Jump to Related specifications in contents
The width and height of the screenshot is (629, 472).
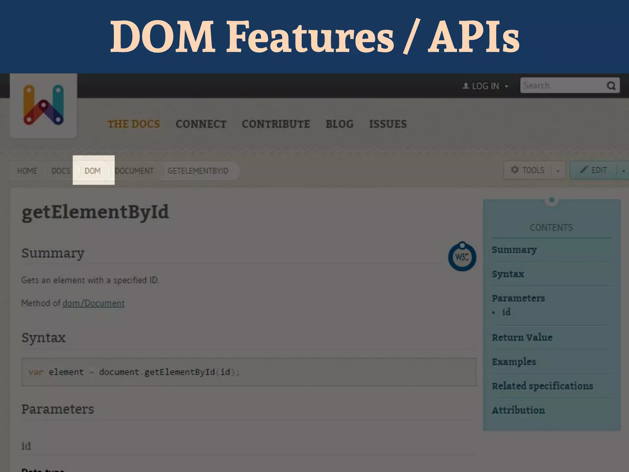542,386
